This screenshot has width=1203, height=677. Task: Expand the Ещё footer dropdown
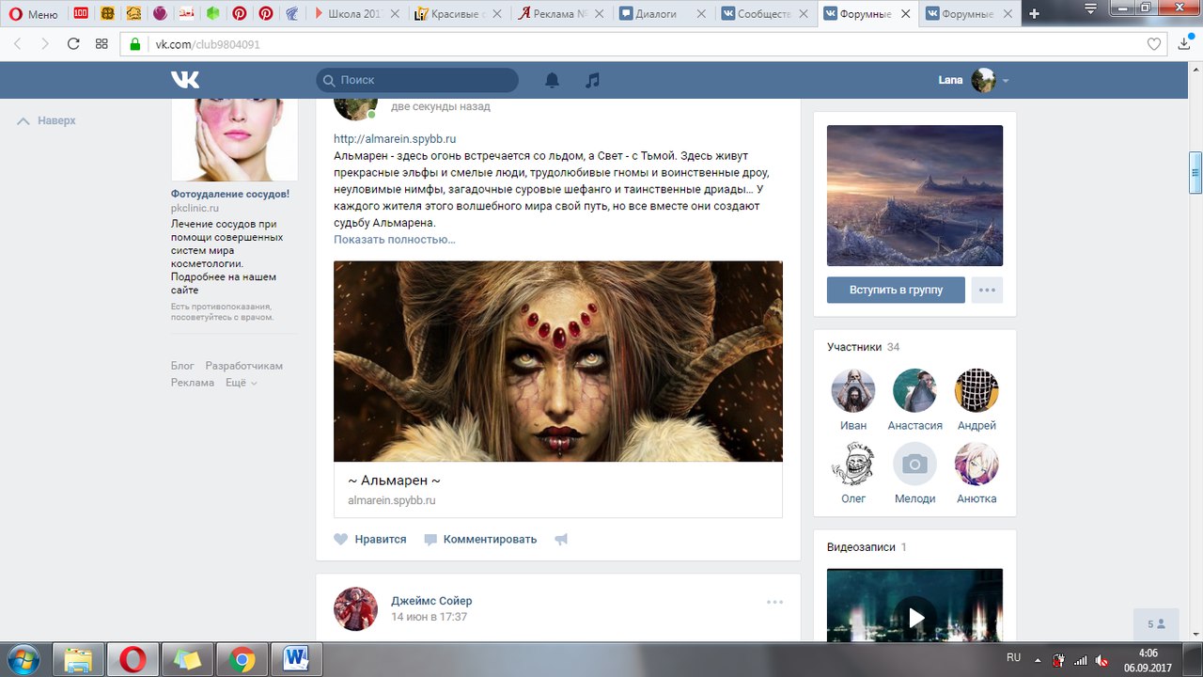coord(241,383)
